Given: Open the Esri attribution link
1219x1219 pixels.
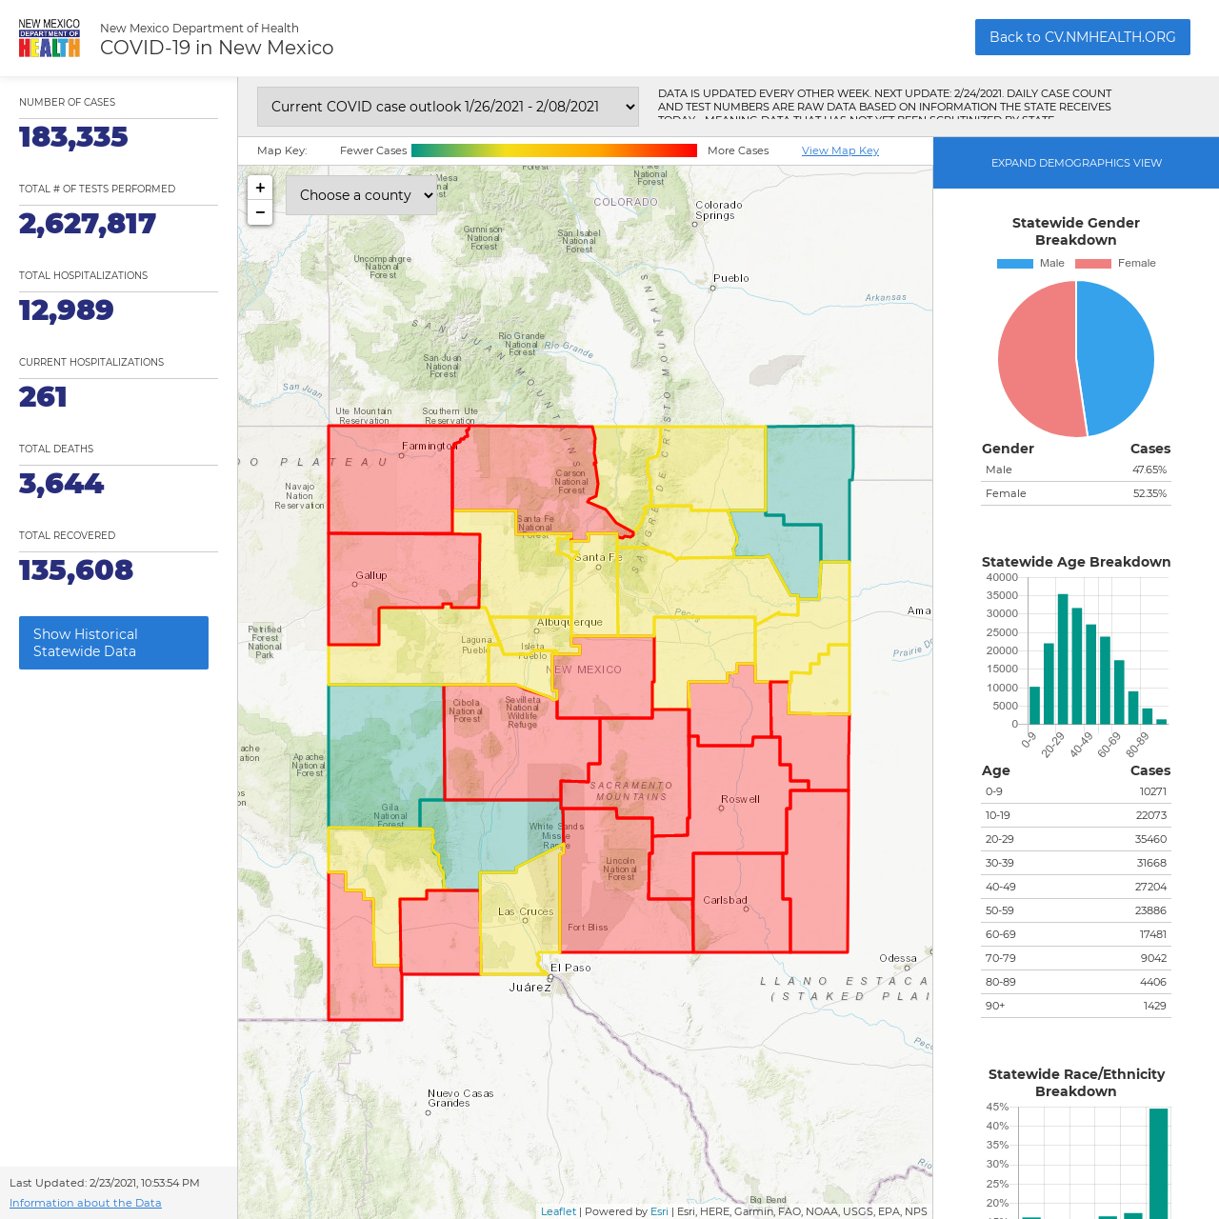Looking at the screenshot, I should pyautogui.click(x=659, y=1211).
